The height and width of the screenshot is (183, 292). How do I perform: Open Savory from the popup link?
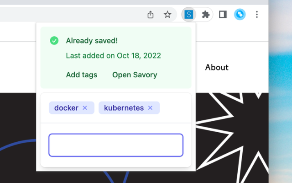(x=135, y=75)
